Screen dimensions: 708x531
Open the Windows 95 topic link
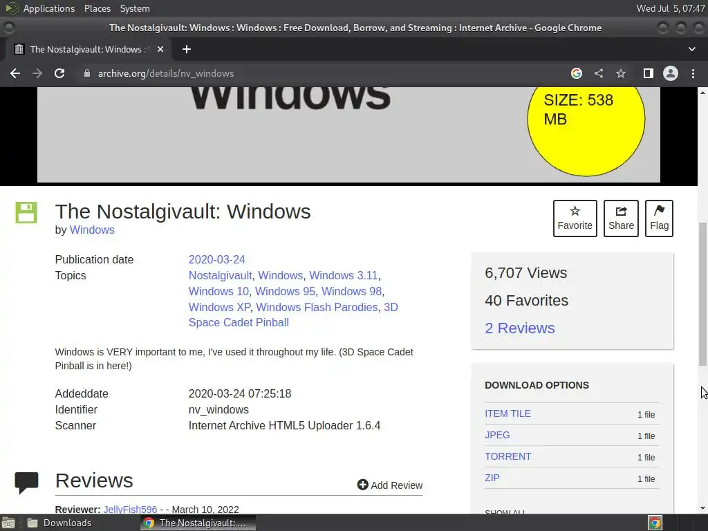[285, 291]
